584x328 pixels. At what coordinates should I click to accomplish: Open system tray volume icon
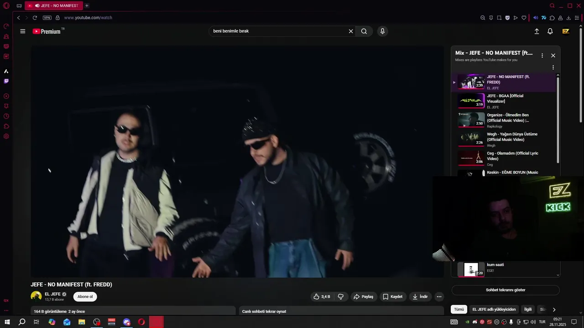(x=533, y=322)
